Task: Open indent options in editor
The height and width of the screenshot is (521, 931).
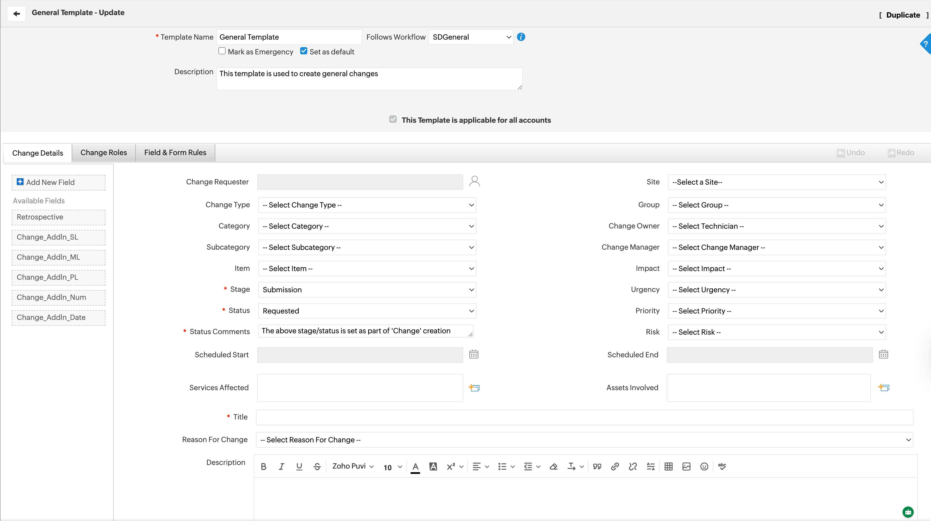Action: tap(532, 466)
